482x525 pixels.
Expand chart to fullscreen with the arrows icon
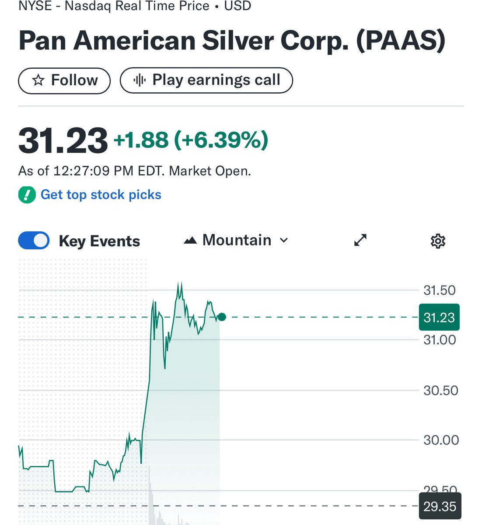tap(360, 240)
